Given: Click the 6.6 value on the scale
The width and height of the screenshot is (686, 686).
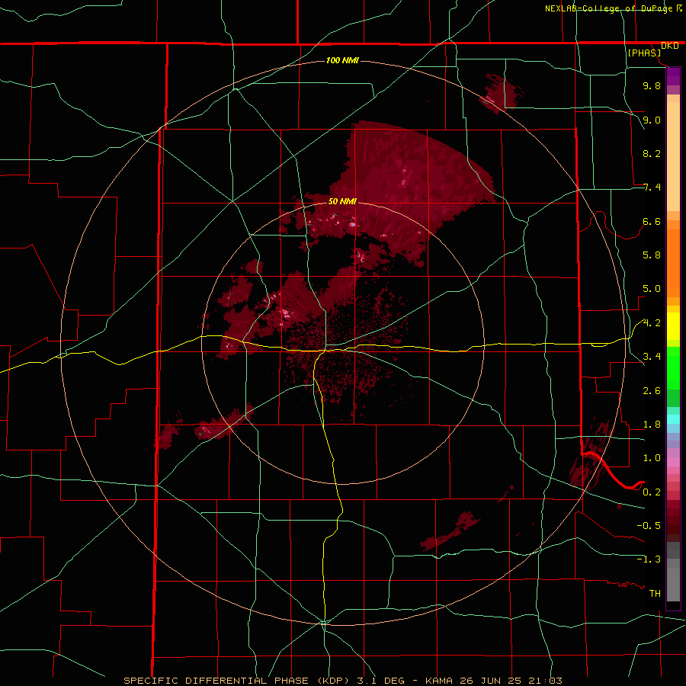Looking at the screenshot, I should tap(652, 221).
